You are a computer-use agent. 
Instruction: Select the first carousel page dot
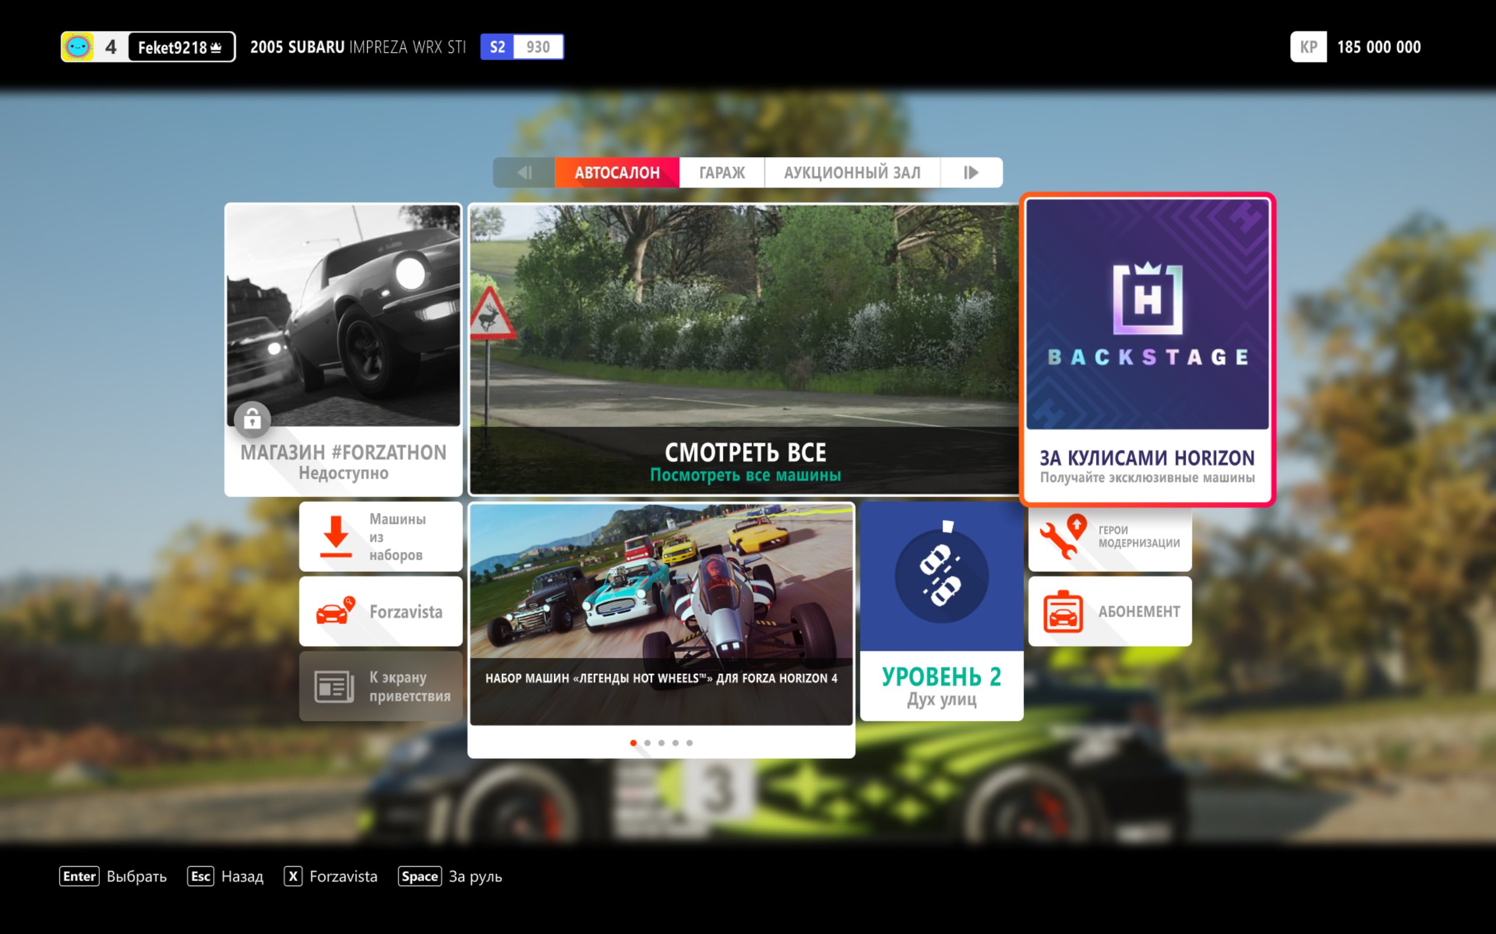(633, 742)
